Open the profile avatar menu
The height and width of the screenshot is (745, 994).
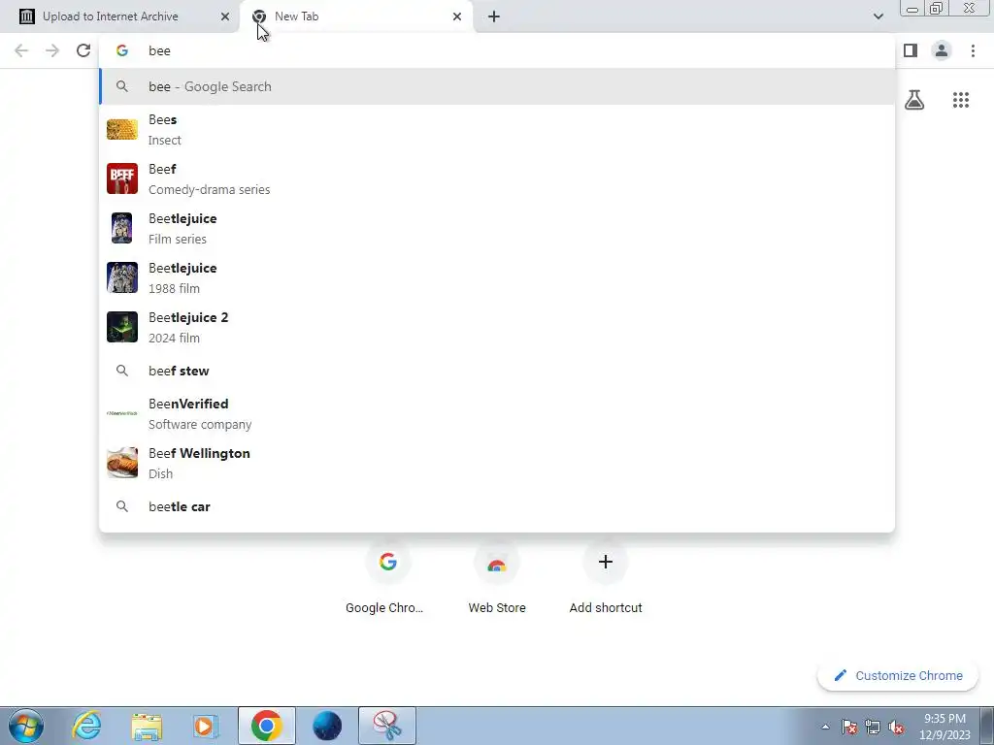tap(942, 50)
